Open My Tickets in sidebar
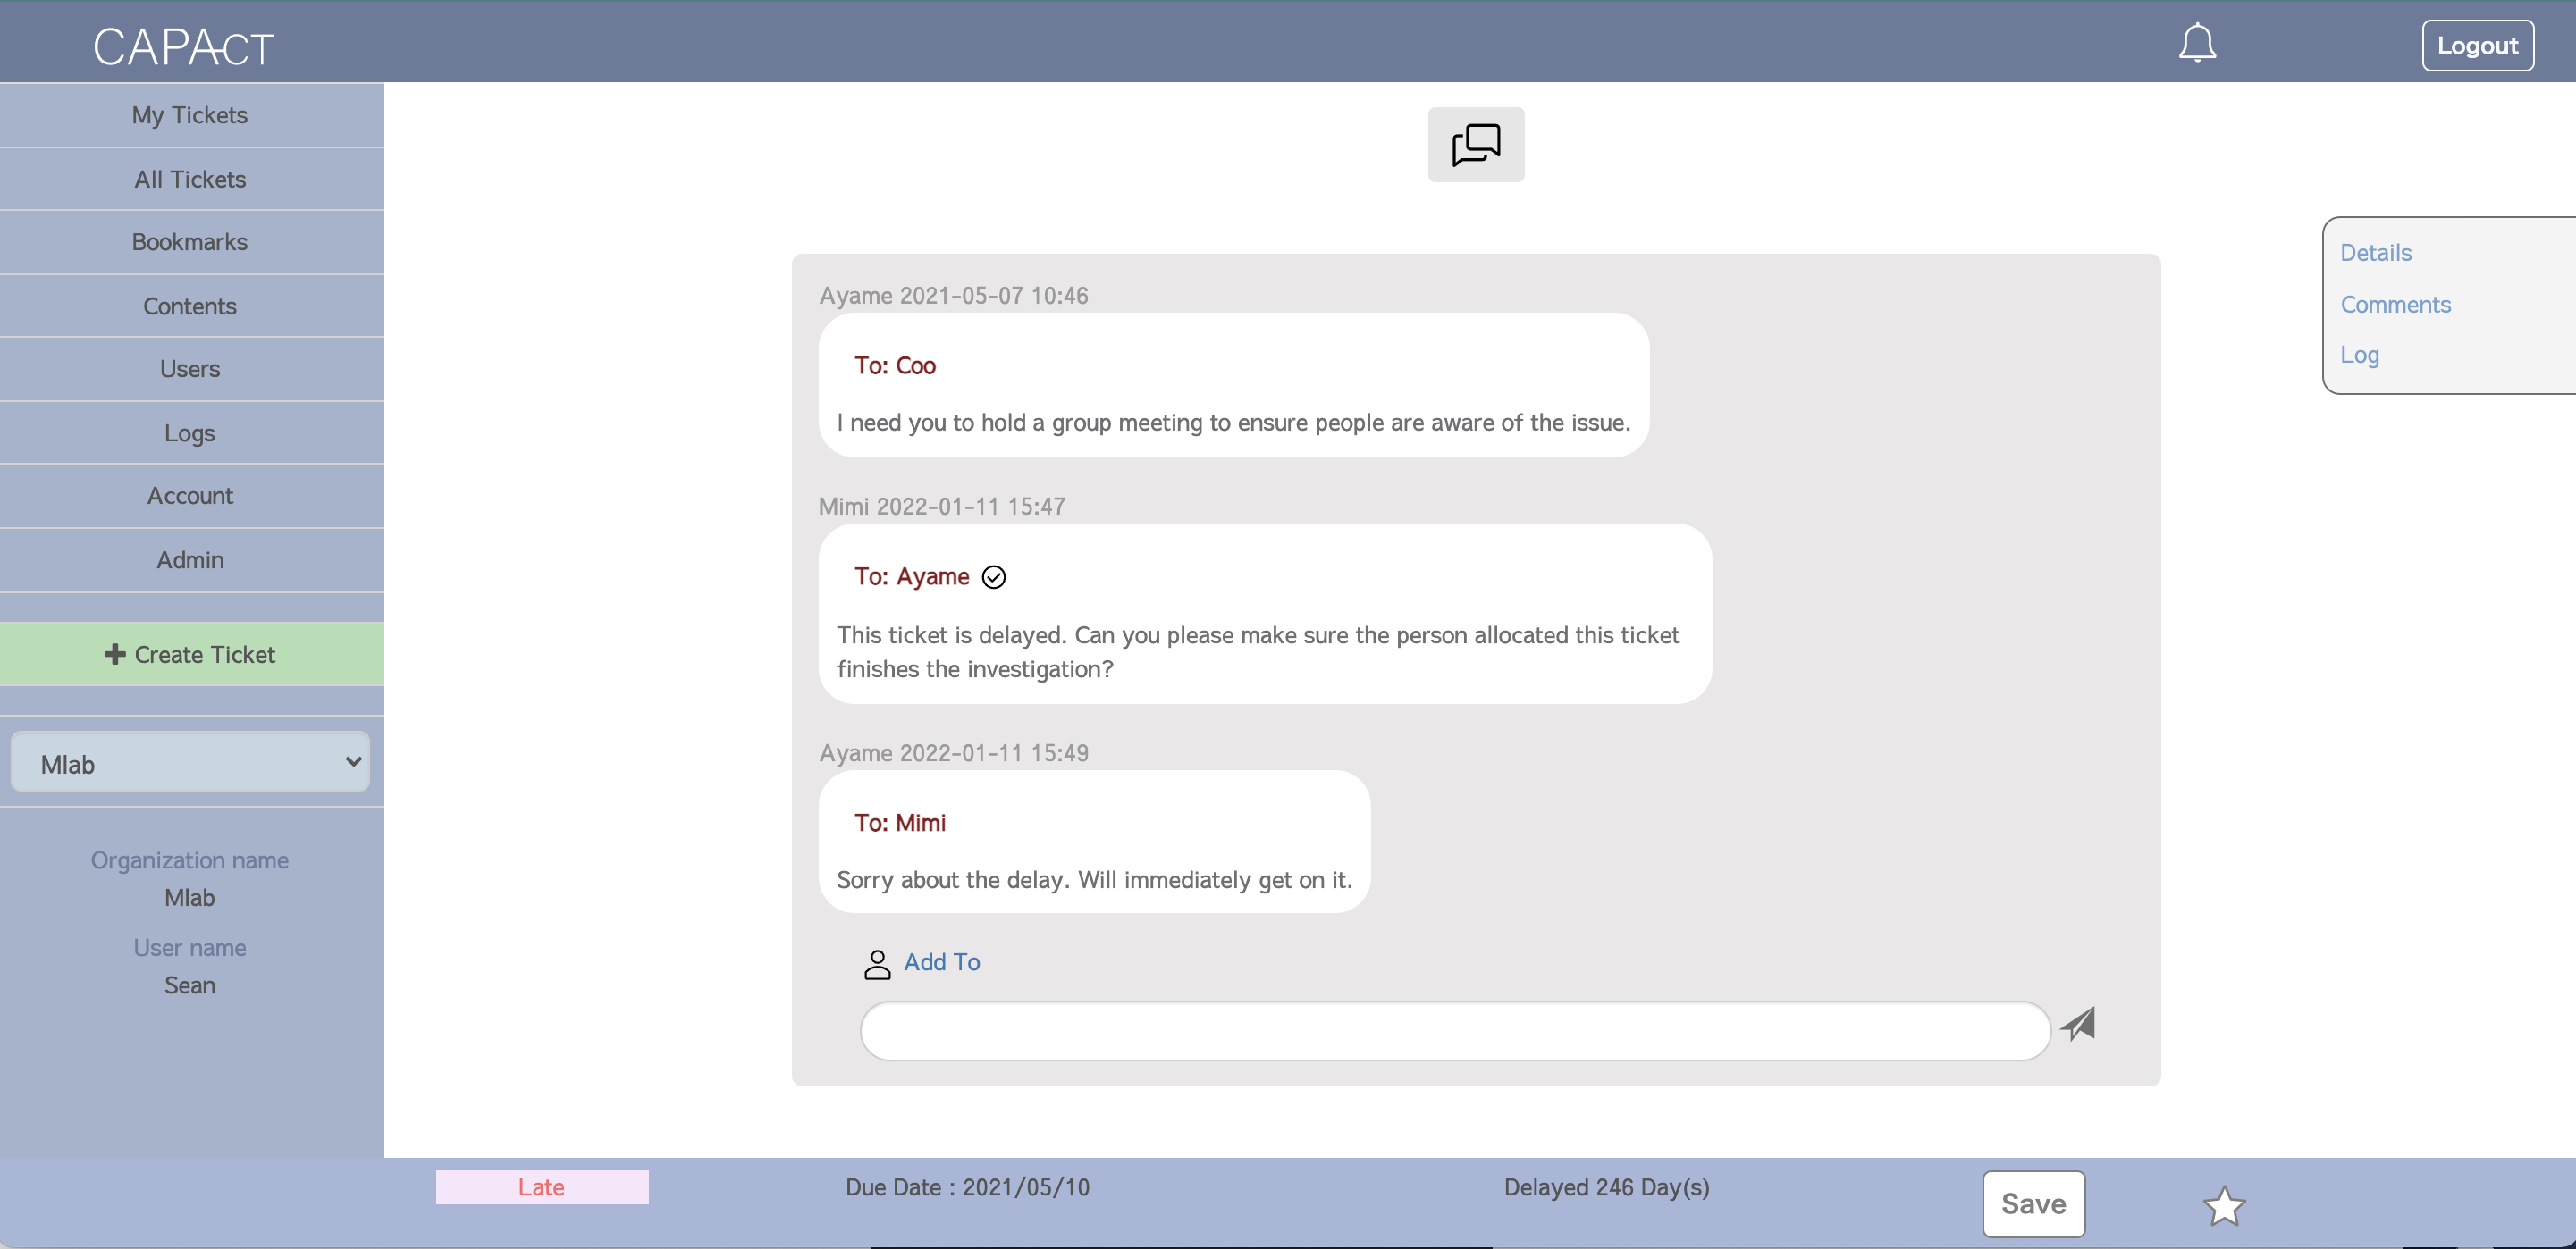This screenshot has width=2576, height=1249. pyautogui.click(x=190, y=115)
